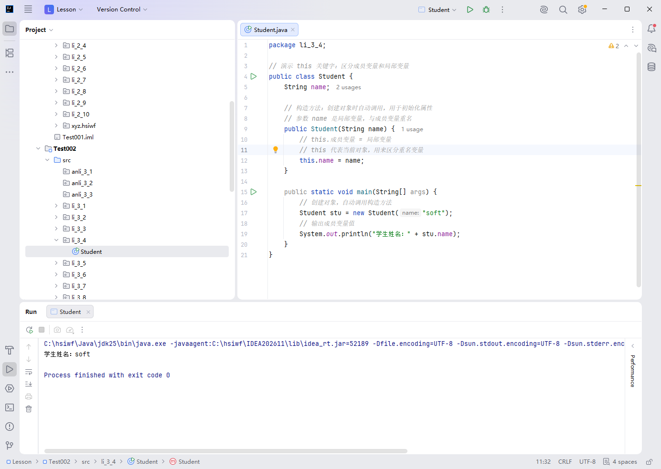Click the 2 warnings inspection indicator
The height and width of the screenshot is (469, 661).
(x=614, y=46)
